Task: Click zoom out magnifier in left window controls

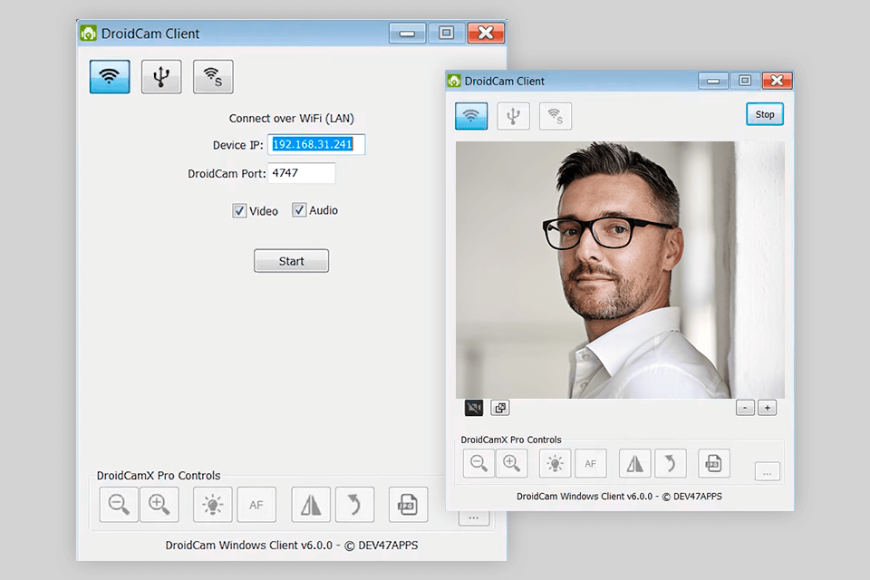Action: [x=119, y=505]
